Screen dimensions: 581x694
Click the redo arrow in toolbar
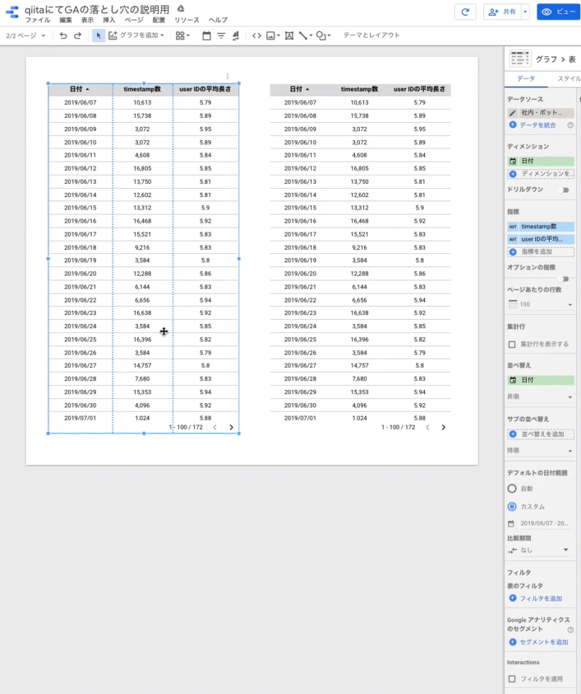point(78,35)
